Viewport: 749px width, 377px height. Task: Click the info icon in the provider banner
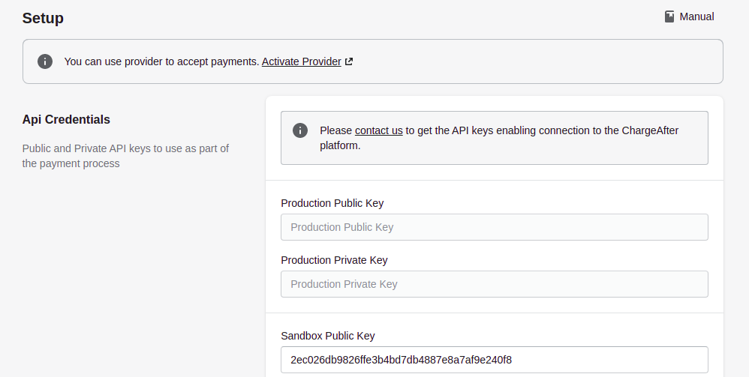(45, 61)
